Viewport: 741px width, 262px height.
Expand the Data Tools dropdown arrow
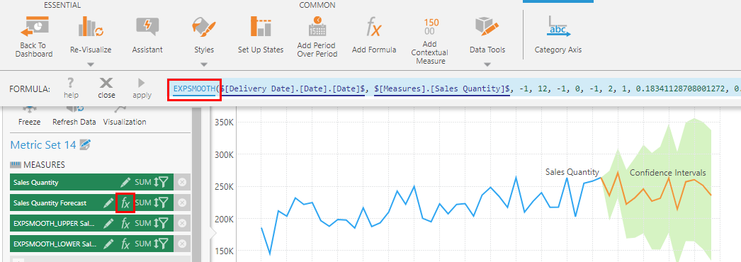click(487, 64)
